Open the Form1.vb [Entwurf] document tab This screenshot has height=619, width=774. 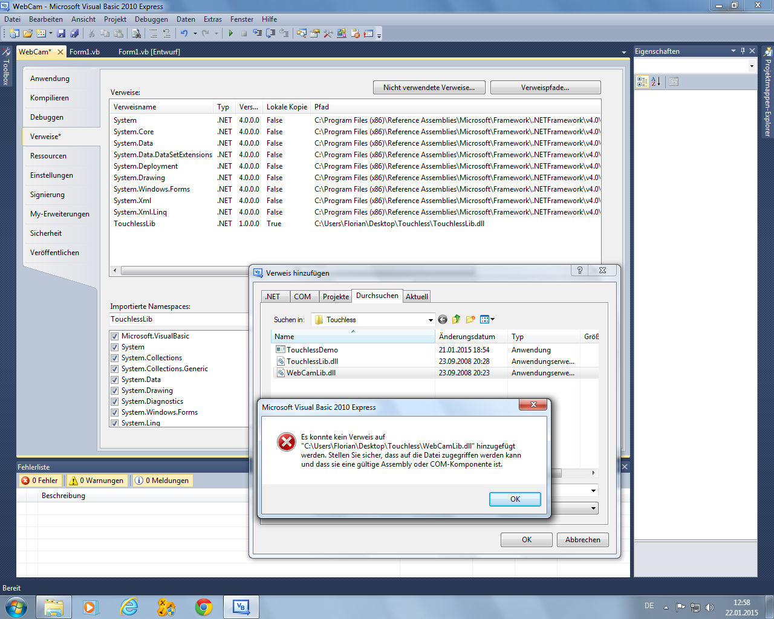point(149,52)
